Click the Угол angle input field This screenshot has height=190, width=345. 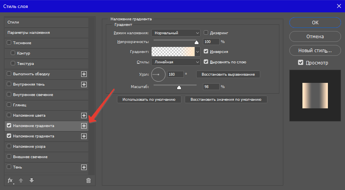pos(175,74)
